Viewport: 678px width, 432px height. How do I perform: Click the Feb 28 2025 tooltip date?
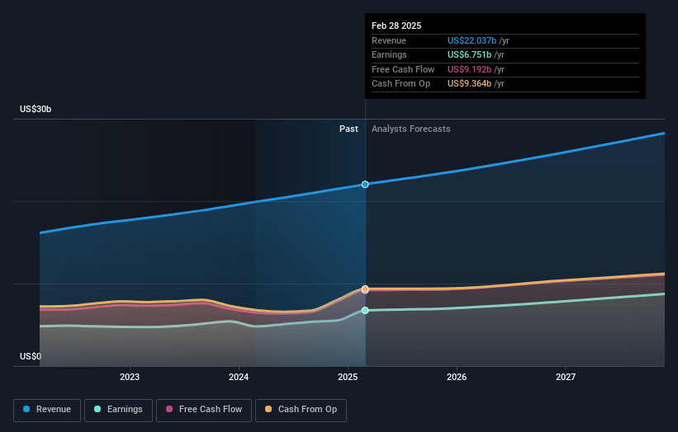pos(396,26)
